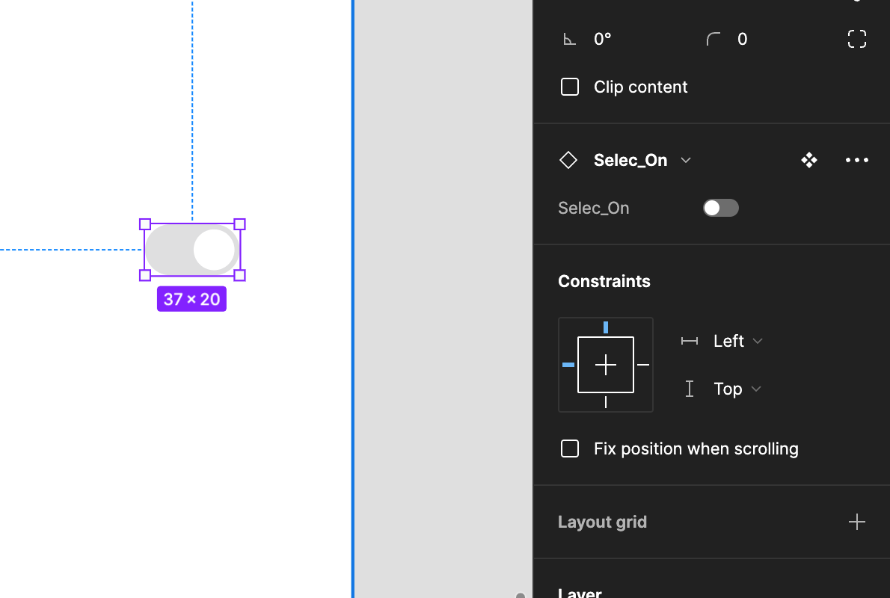
Task: Check Fix position when scrolling
Action: tap(569, 449)
